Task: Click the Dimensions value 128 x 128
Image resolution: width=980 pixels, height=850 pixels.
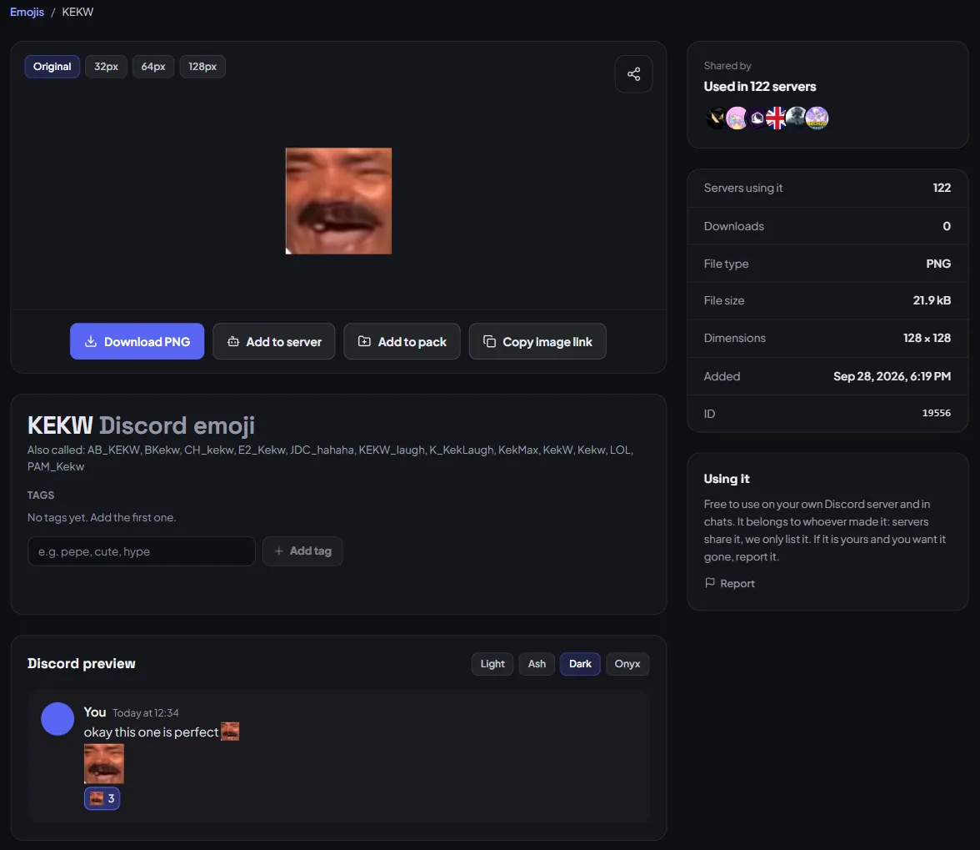Action: [927, 338]
